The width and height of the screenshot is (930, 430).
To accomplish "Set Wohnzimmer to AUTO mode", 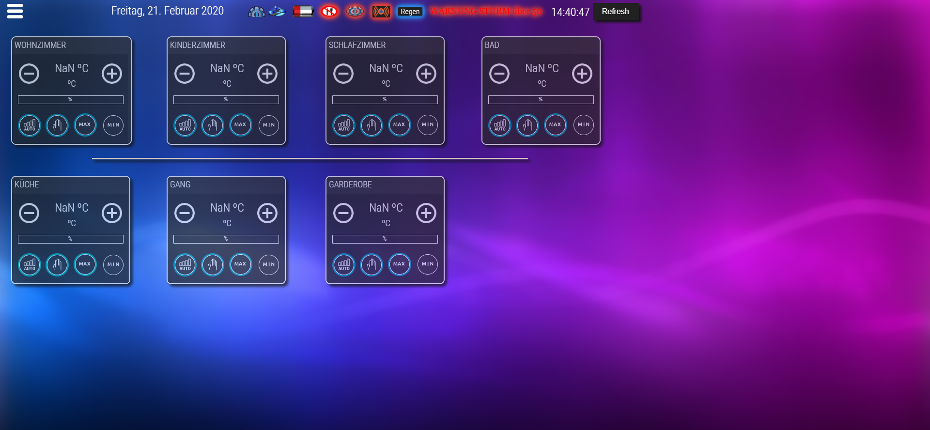I will click(30, 125).
